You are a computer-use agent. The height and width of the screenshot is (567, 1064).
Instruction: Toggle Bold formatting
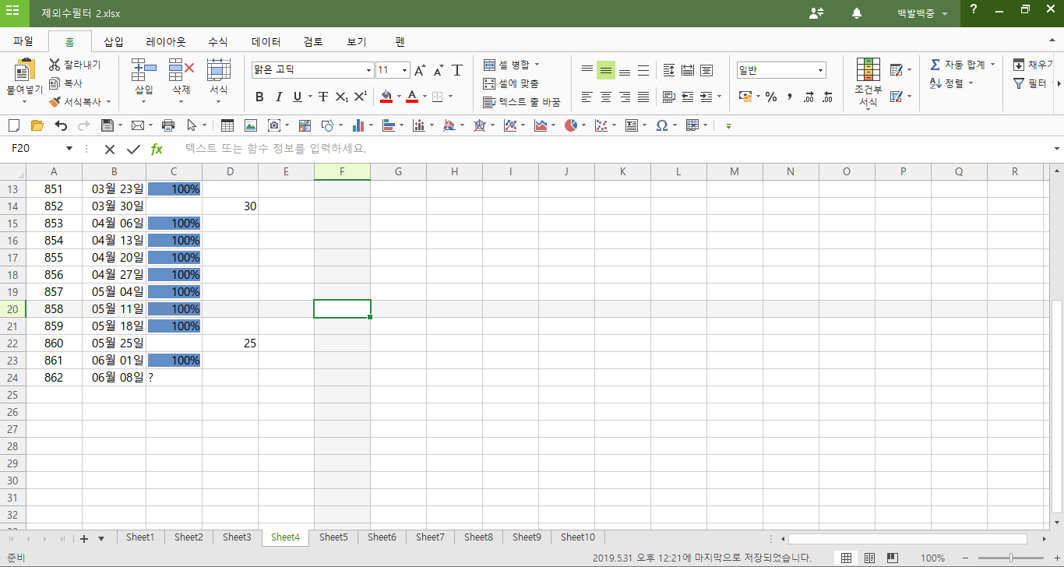(259, 97)
